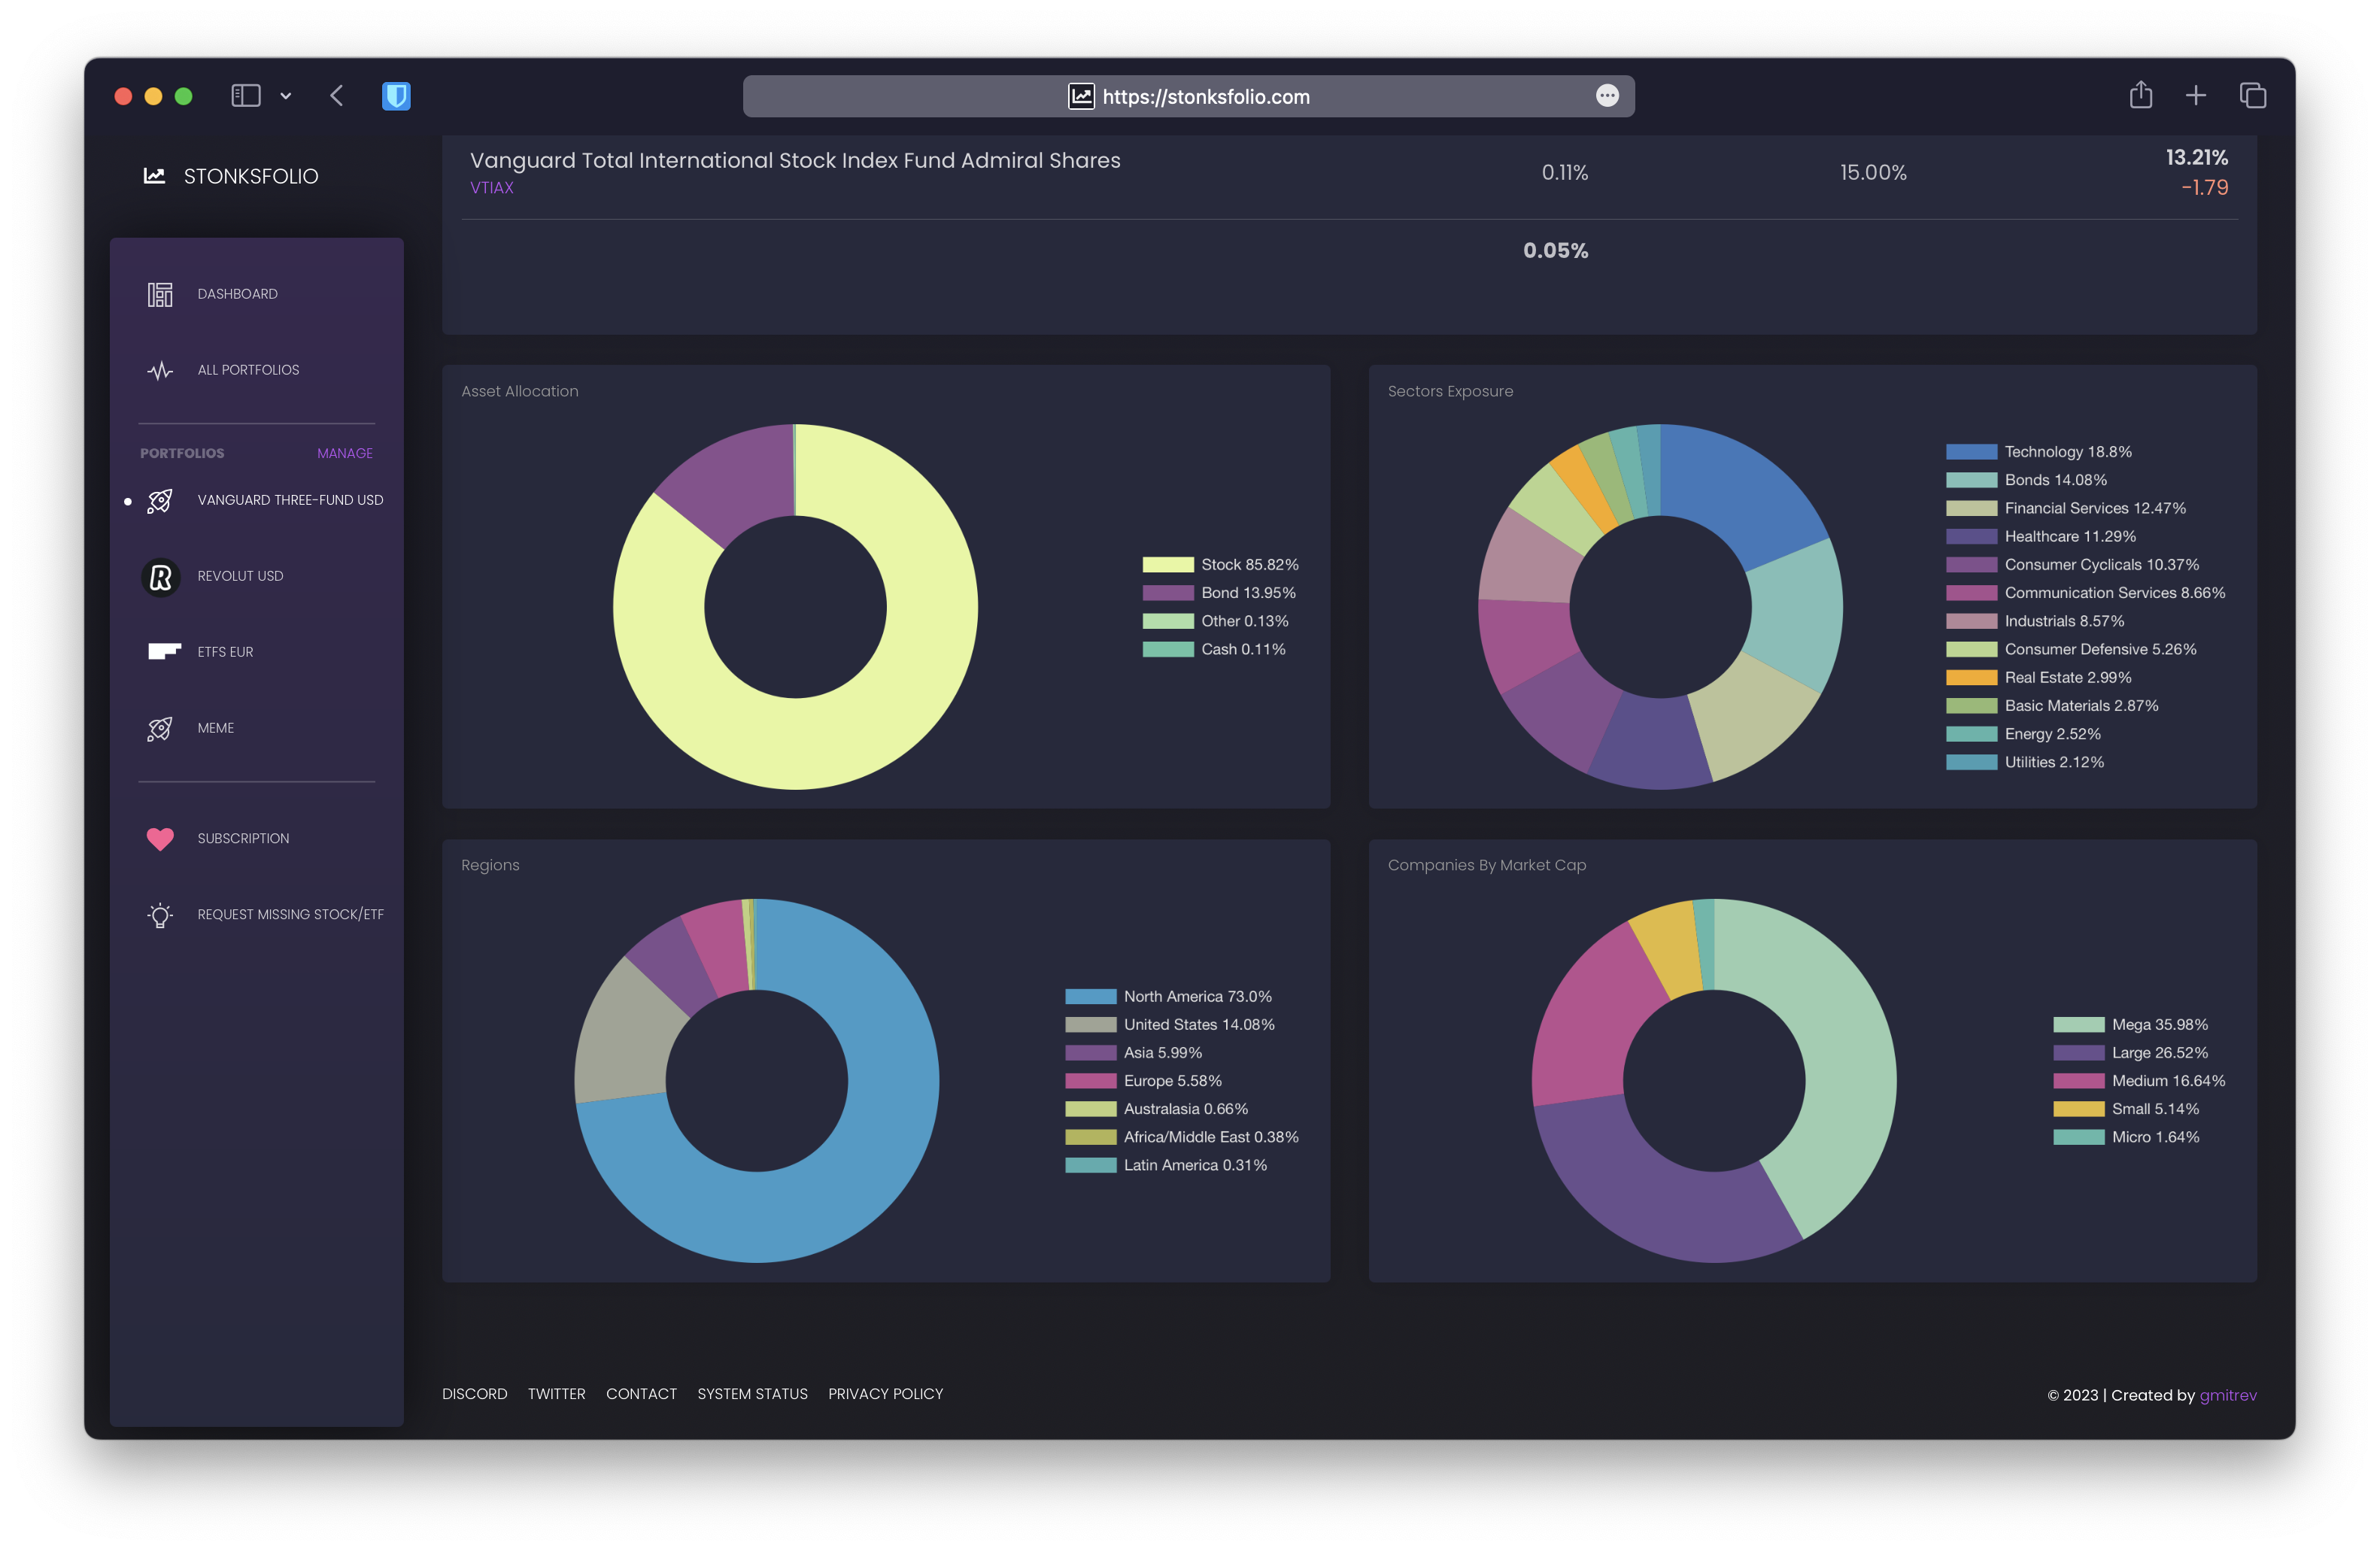Click the Energy 2.52% legend label
2380x1551 pixels.
2053,735
